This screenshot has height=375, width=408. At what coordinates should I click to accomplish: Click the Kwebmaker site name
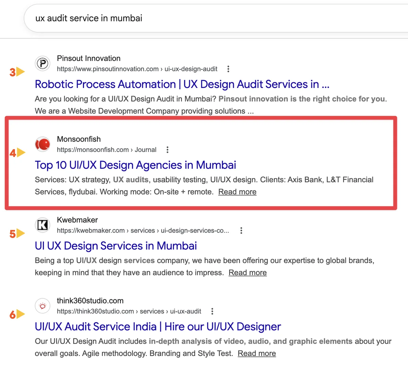click(77, 220)
